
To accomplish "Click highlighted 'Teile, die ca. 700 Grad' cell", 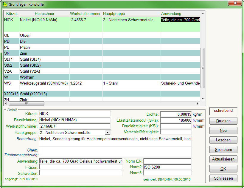I will [181, 20].
